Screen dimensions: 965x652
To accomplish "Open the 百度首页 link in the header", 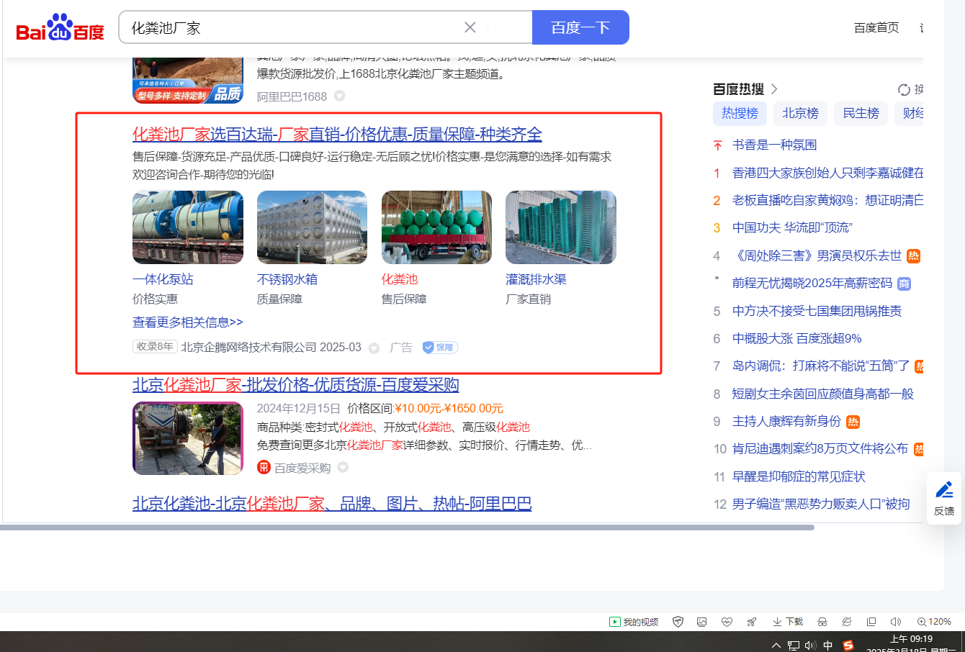I will pyautogui.click(x=876, y=28).
